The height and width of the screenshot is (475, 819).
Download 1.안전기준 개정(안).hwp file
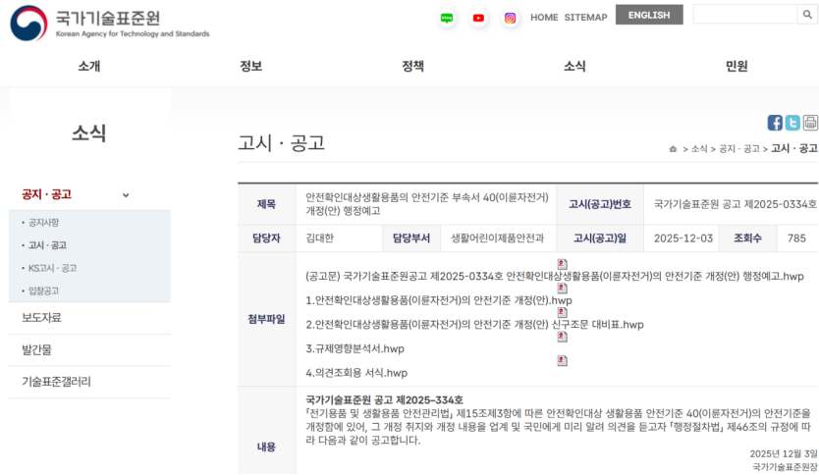click(439, 300)
